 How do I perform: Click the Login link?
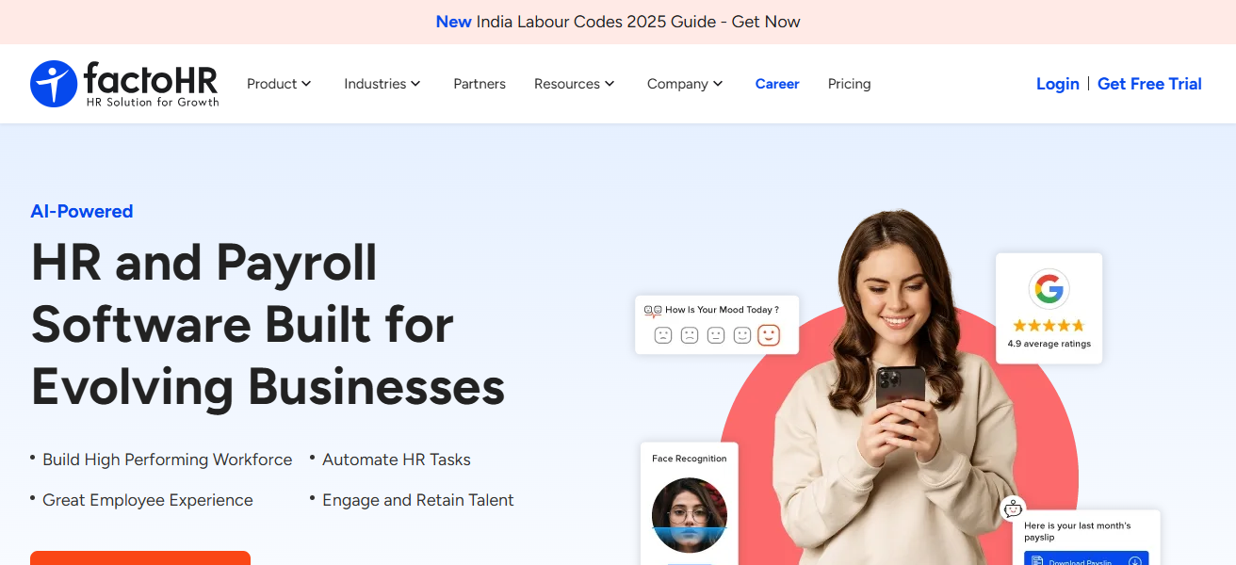[x=1058, y=84]
